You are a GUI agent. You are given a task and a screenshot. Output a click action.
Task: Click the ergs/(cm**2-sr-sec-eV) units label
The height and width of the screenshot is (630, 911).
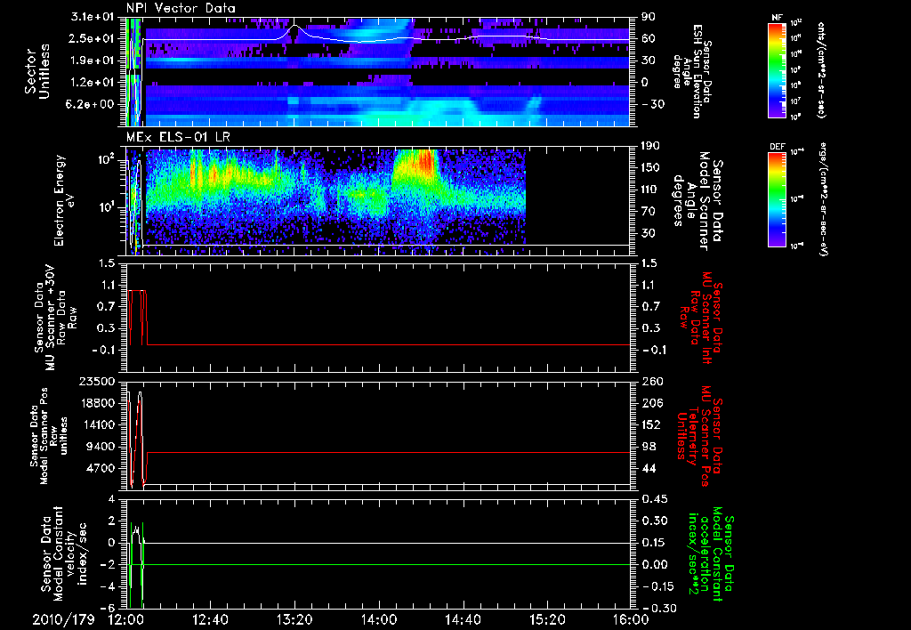[x=821, y=199]
